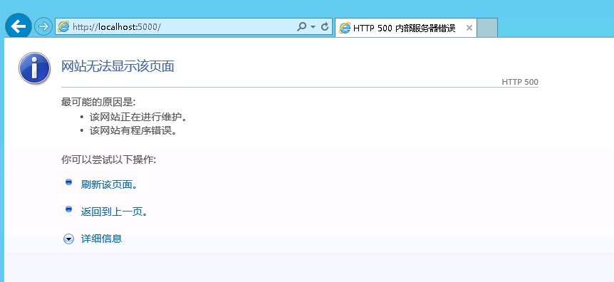614x282 pixels.
Task: Open the address bar dropdown arrow
Action: (313, 27)
